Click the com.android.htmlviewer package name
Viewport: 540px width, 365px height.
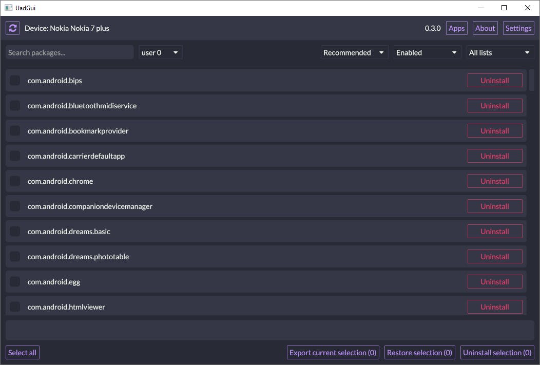(66, 307)
